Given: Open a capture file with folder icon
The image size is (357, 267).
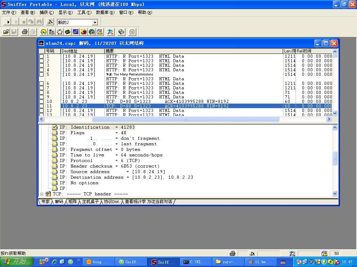Looking at the screenshot, I should click(x=6, y=32).
